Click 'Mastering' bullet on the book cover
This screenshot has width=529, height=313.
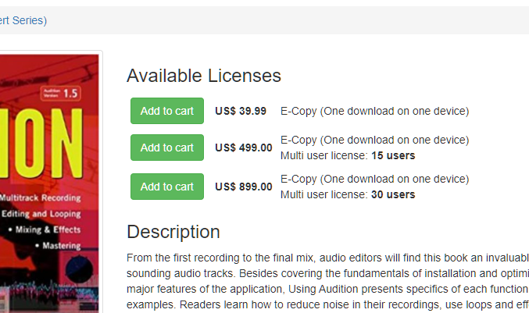(66, 245)
